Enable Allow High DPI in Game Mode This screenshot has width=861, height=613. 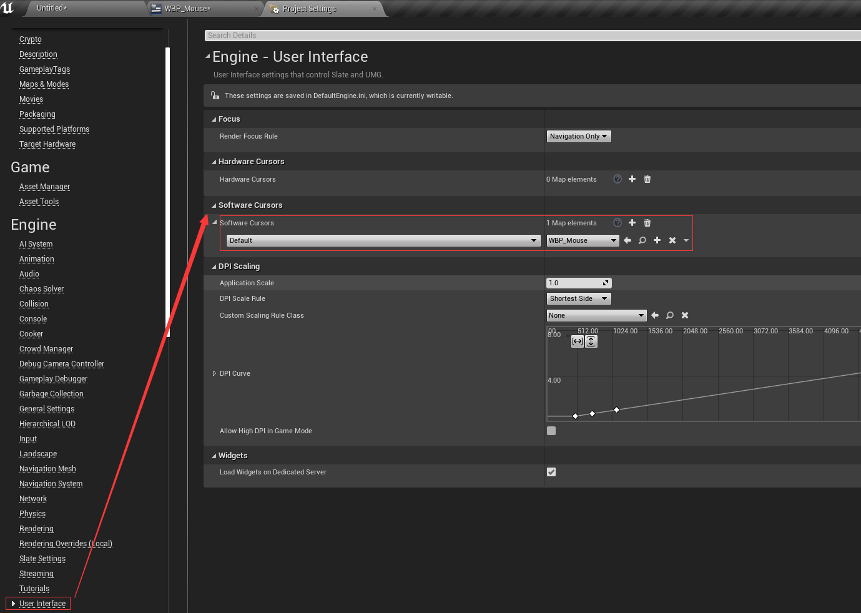[x=551, y=431]
